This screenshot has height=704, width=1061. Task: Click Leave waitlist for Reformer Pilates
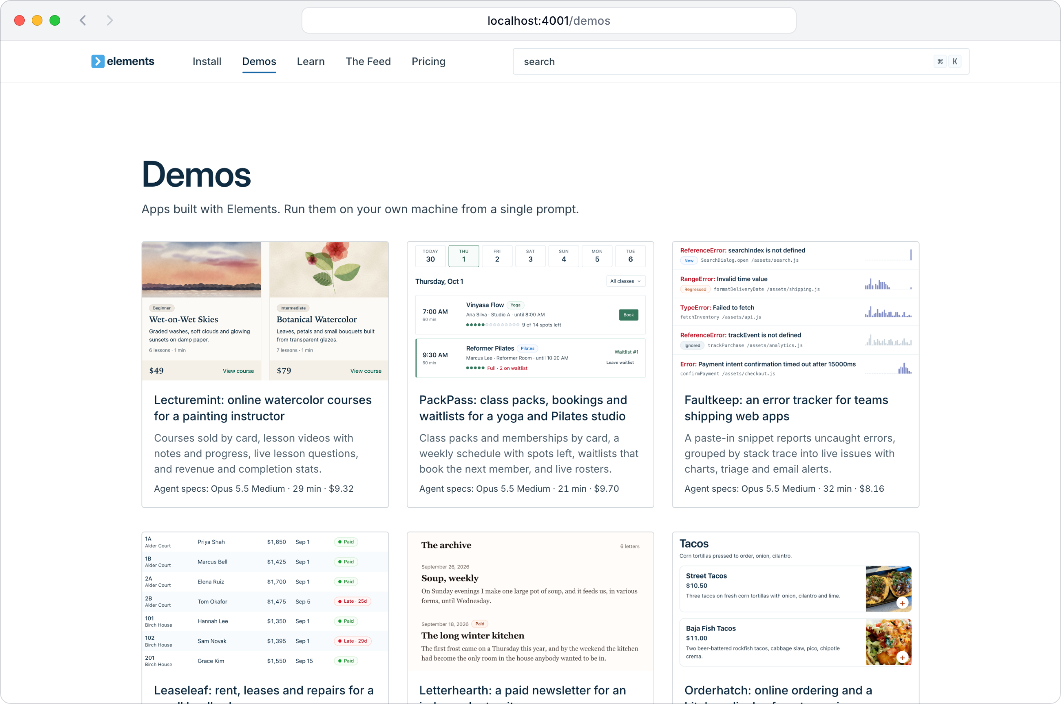pyautogui.click(x=620, y=362)
